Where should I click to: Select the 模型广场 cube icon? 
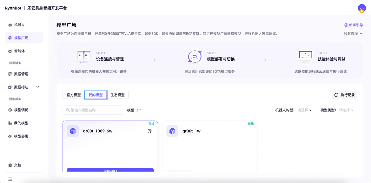(x=10, y=38)
